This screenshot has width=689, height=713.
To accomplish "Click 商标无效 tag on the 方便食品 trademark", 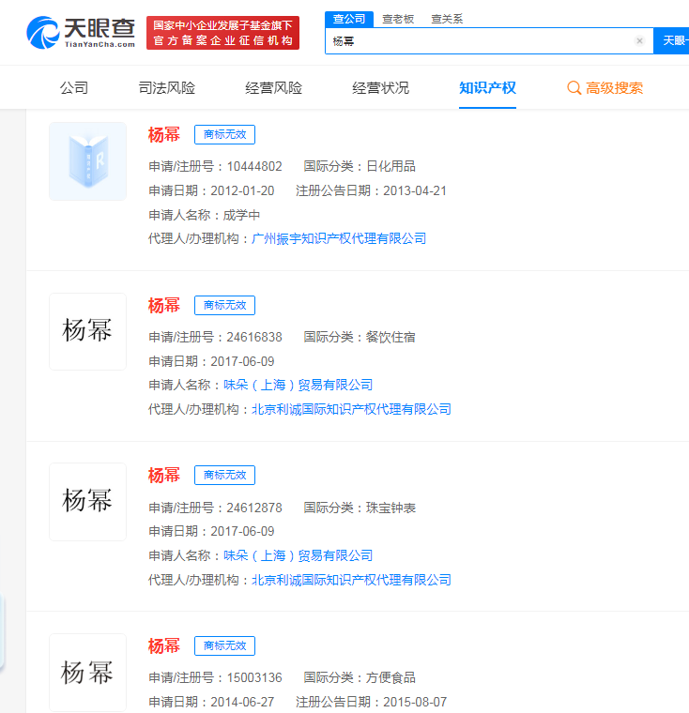I will click(x=224, y=645).
